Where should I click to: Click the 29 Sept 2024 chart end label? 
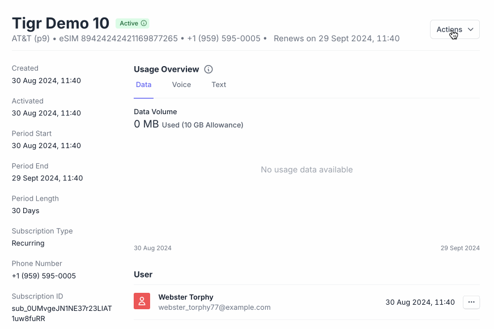(x=460, y=248)
